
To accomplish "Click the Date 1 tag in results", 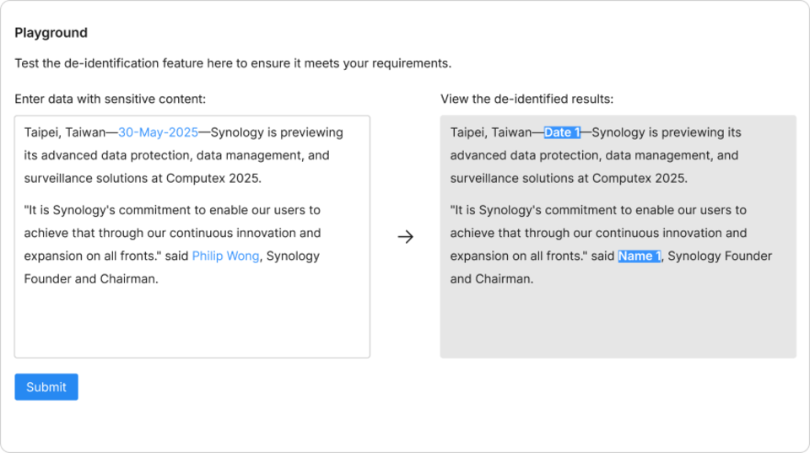I will 562,132.
